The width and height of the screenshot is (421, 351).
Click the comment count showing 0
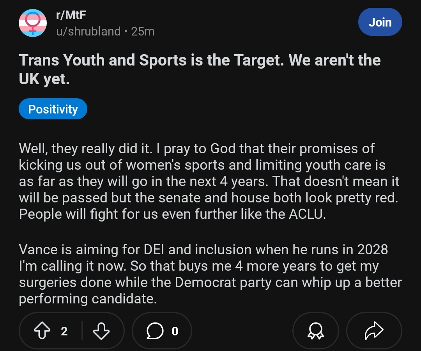point(175,331)
